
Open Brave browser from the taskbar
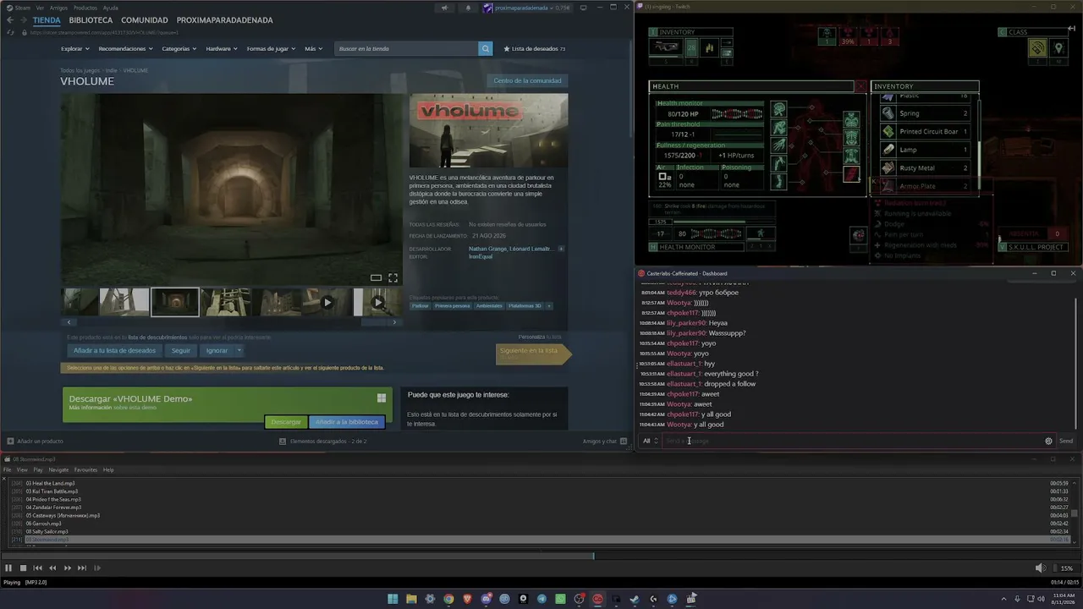click(x=467, y=599)
